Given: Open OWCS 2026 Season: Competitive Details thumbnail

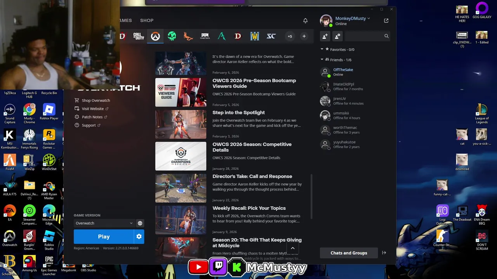Looking at the screenshot, I should [181, 156].
